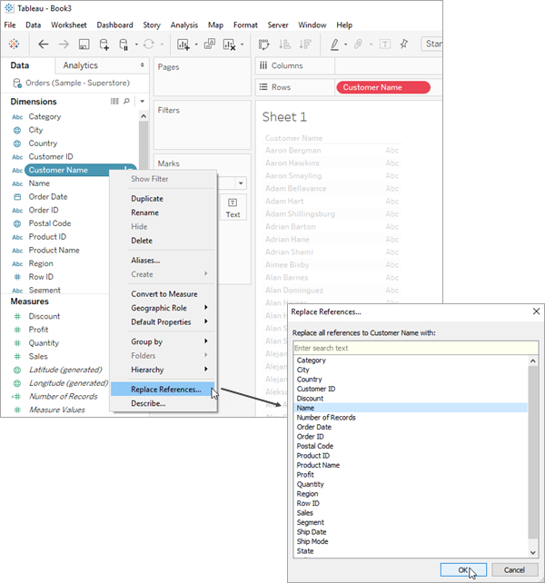Click the Replace References list scrollbar thumb

[533, 451]
